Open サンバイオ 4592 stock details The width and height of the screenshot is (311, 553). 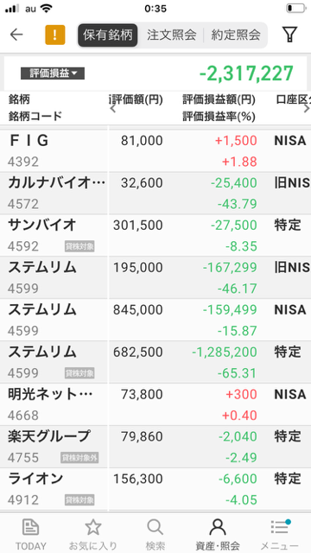[155, 235]
